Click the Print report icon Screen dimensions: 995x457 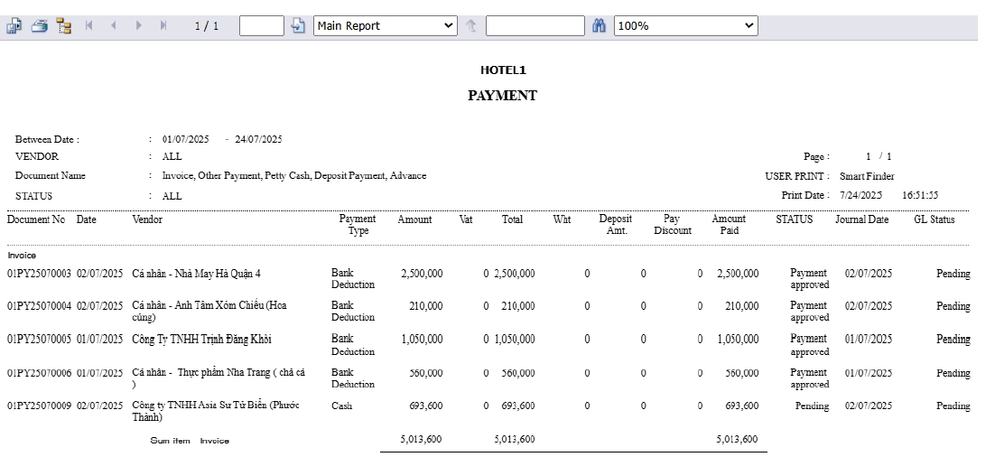point(39,26)
